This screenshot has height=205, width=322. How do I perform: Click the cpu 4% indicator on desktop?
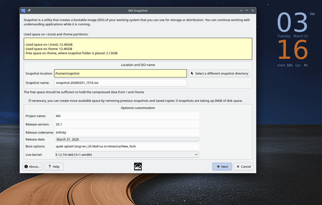click(x=301, y=65)
